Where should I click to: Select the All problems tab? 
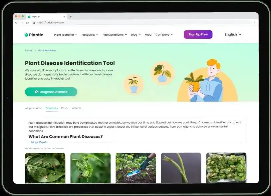click(34, 108)
